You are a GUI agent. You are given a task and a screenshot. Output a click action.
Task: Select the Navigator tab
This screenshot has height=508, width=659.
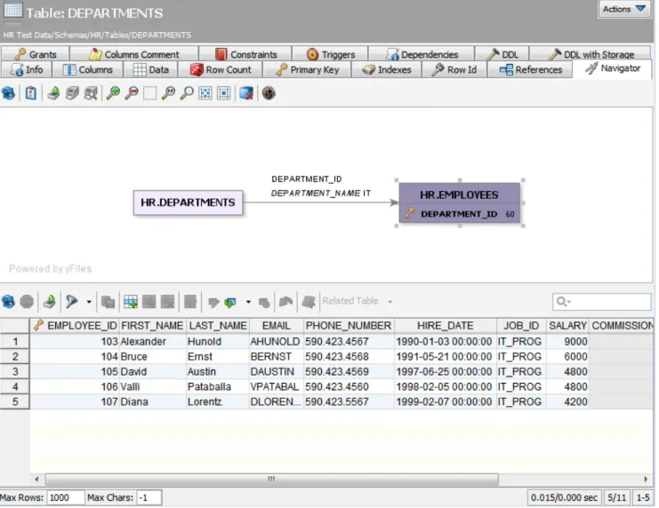click(613, 68)
